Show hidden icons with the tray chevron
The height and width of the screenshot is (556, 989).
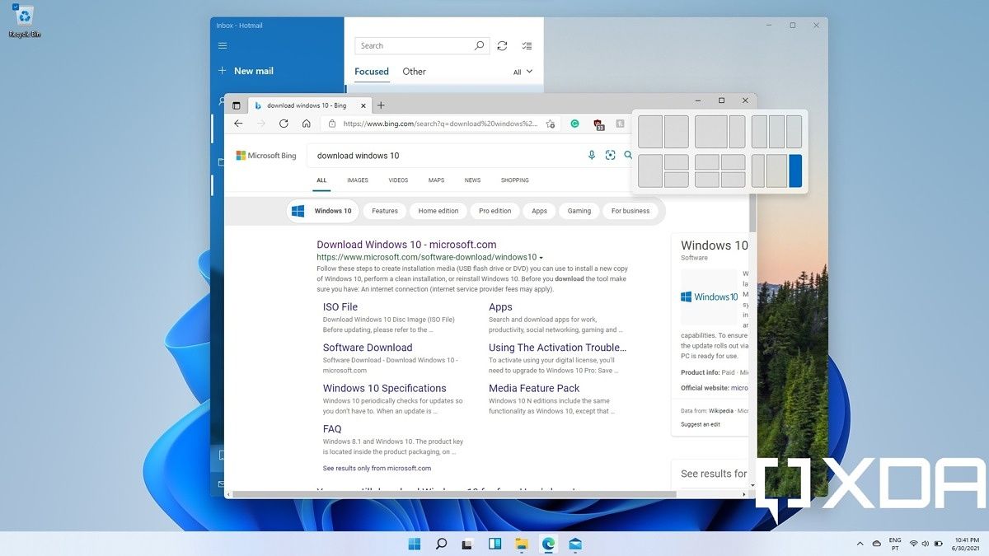pos(860,544)
